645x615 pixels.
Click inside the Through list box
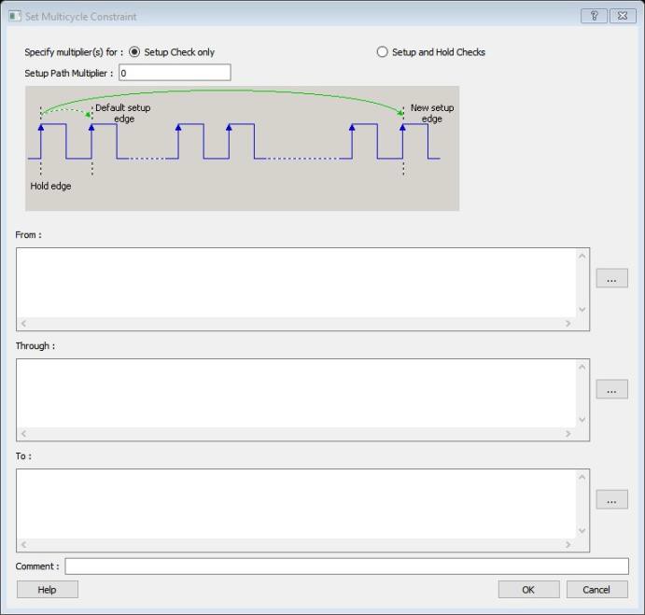297,393
